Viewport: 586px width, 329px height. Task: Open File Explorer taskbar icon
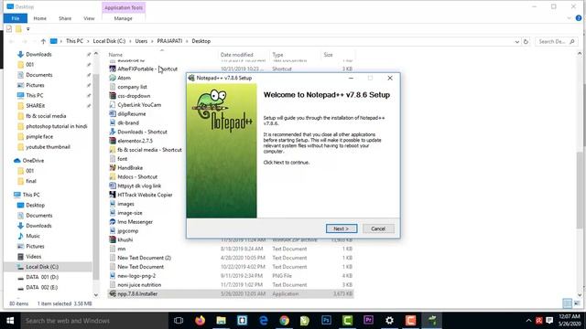pos(221,321)
